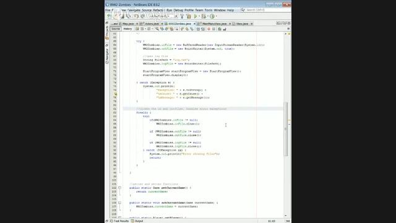
Task: Click the Last Edit icon in editor toolbar
Action: [137, 29]
